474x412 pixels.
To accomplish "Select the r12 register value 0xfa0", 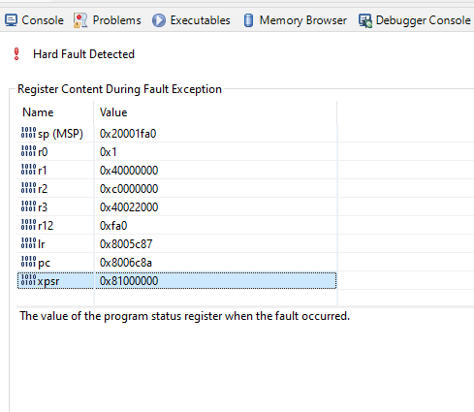I will pos(113,226).
